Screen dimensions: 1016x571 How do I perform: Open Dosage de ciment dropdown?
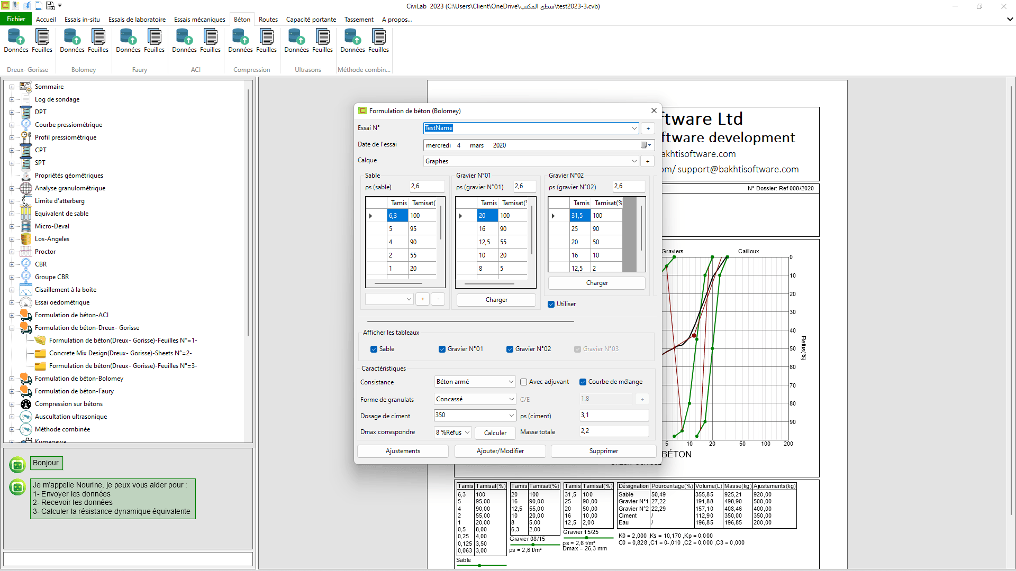pyautogui.click(x=511, y=416)
